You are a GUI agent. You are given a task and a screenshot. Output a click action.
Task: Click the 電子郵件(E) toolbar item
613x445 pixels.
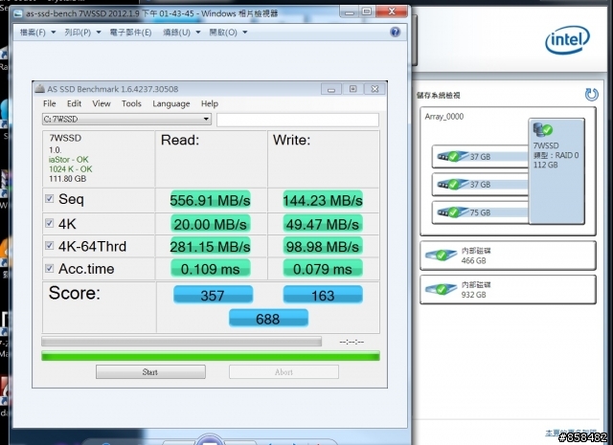pyautogui.click(x=130, y=33)
